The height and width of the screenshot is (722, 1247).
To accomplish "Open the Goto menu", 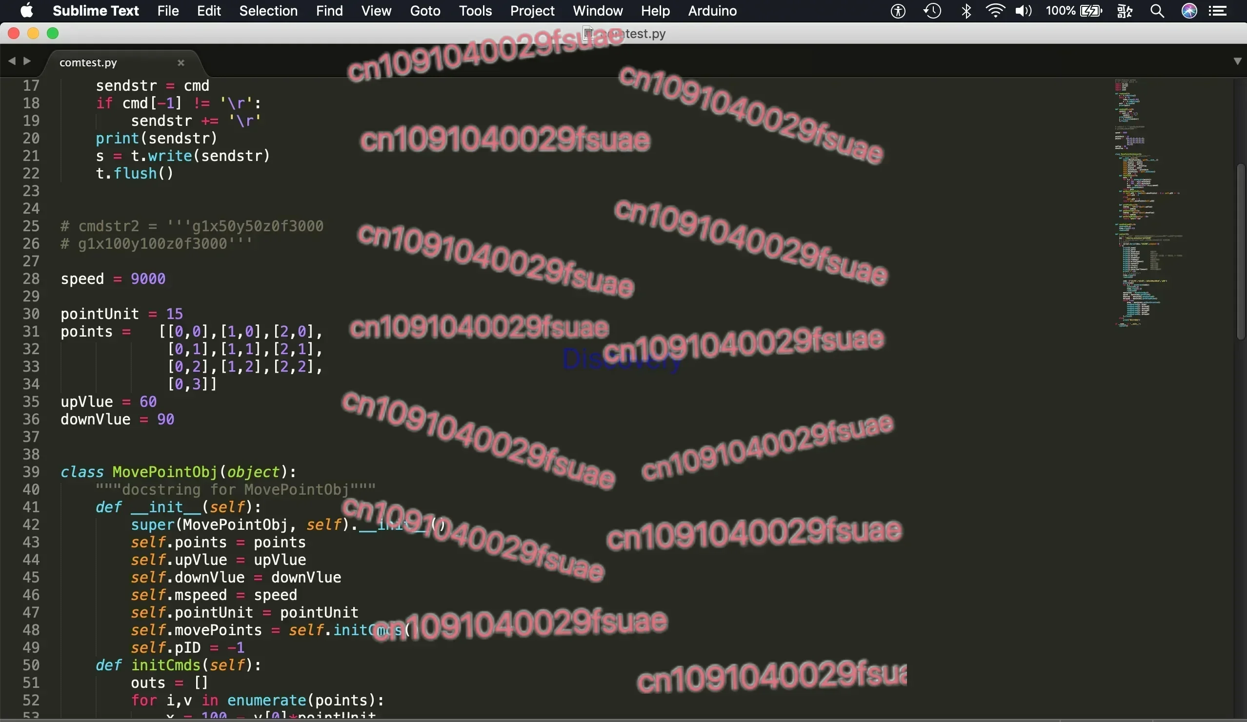I will pos(425,10).
